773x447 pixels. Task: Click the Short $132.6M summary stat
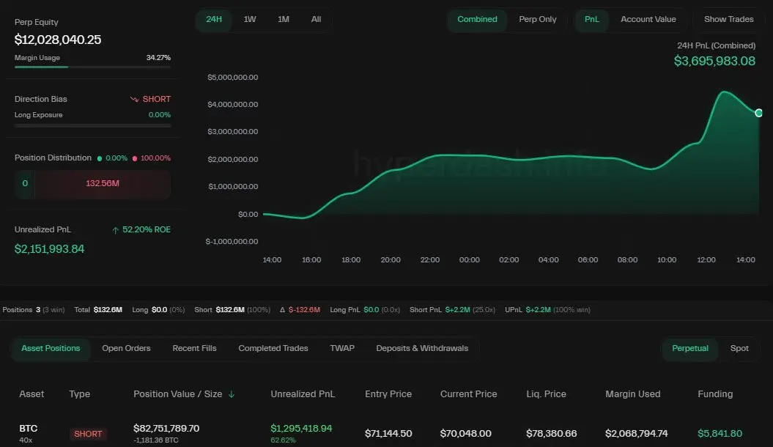(x=232, y=310)
